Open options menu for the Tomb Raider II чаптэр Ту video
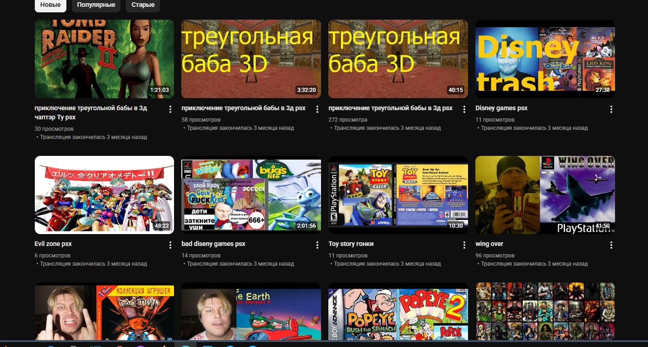 pos(170,109)
